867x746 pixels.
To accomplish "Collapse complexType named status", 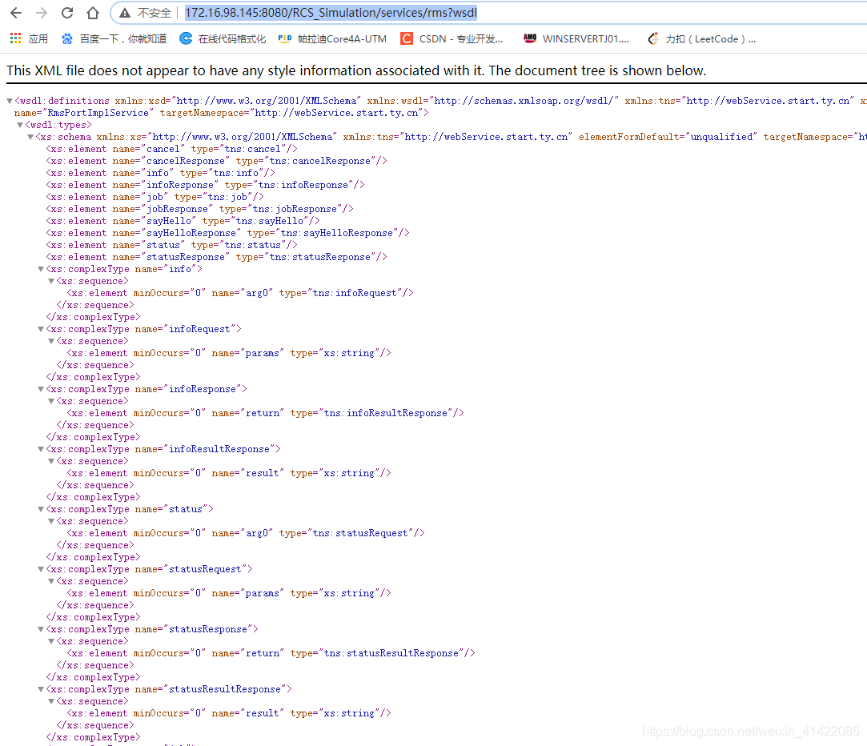I will 40,509.
